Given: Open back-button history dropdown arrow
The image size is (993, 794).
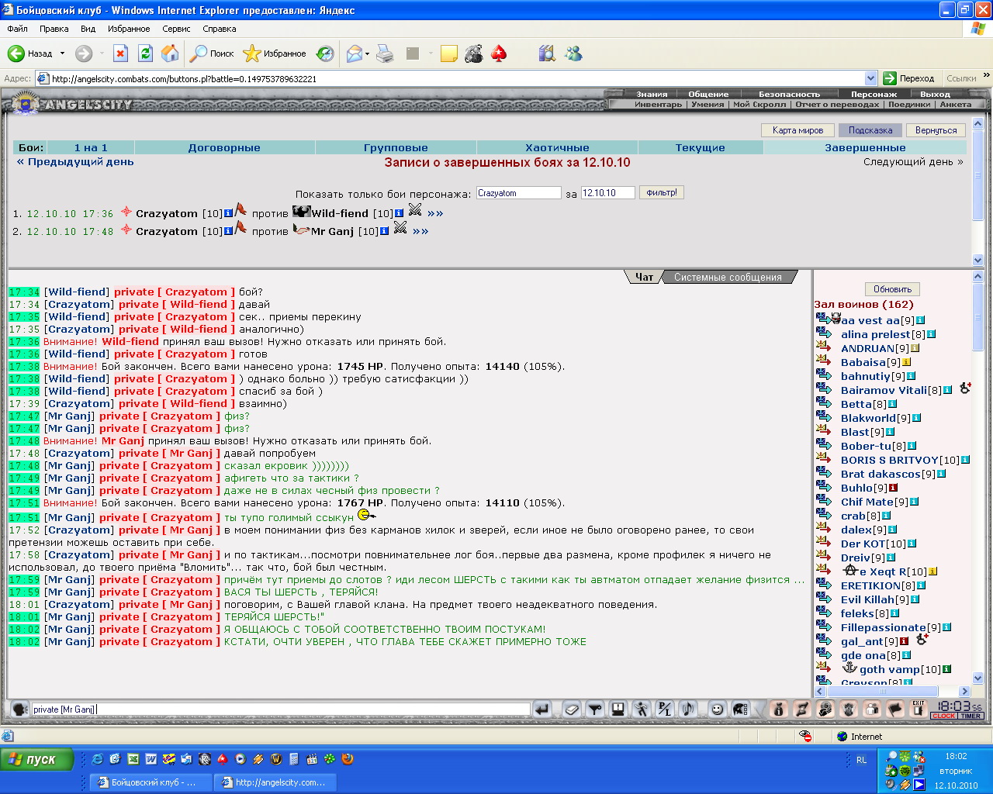Looking at the screenshot, I should pyautogui.click(x=63, y=54).
